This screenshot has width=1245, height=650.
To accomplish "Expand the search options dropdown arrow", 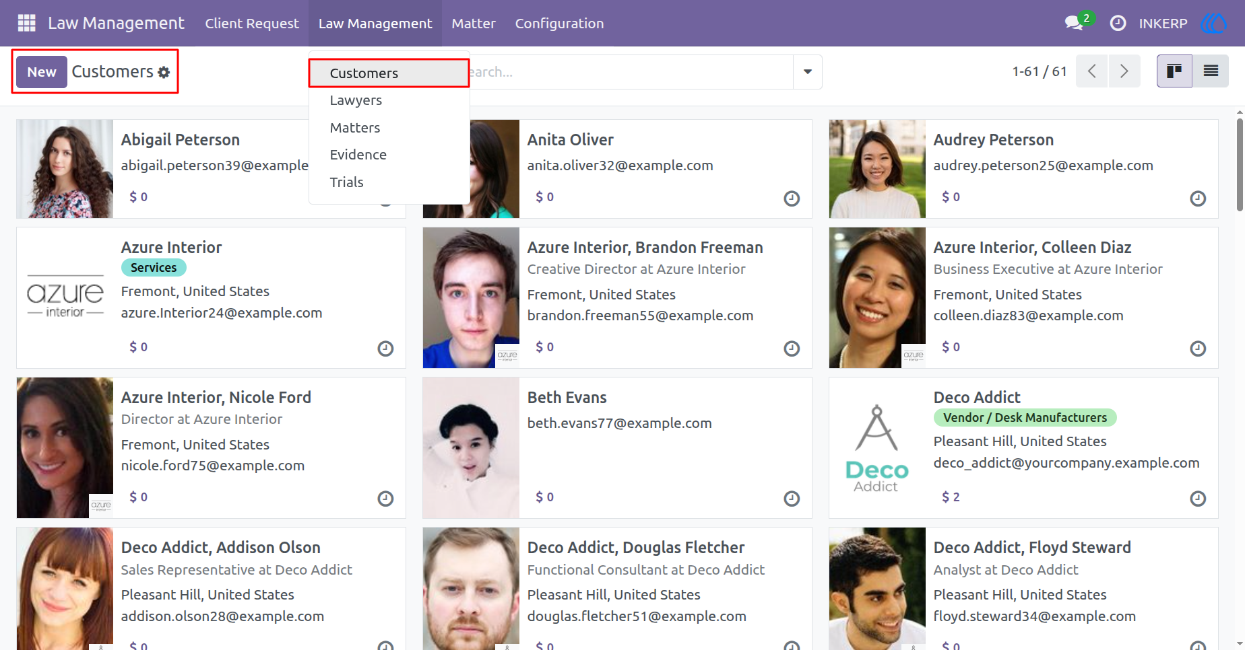I will [x=807, y=71].
